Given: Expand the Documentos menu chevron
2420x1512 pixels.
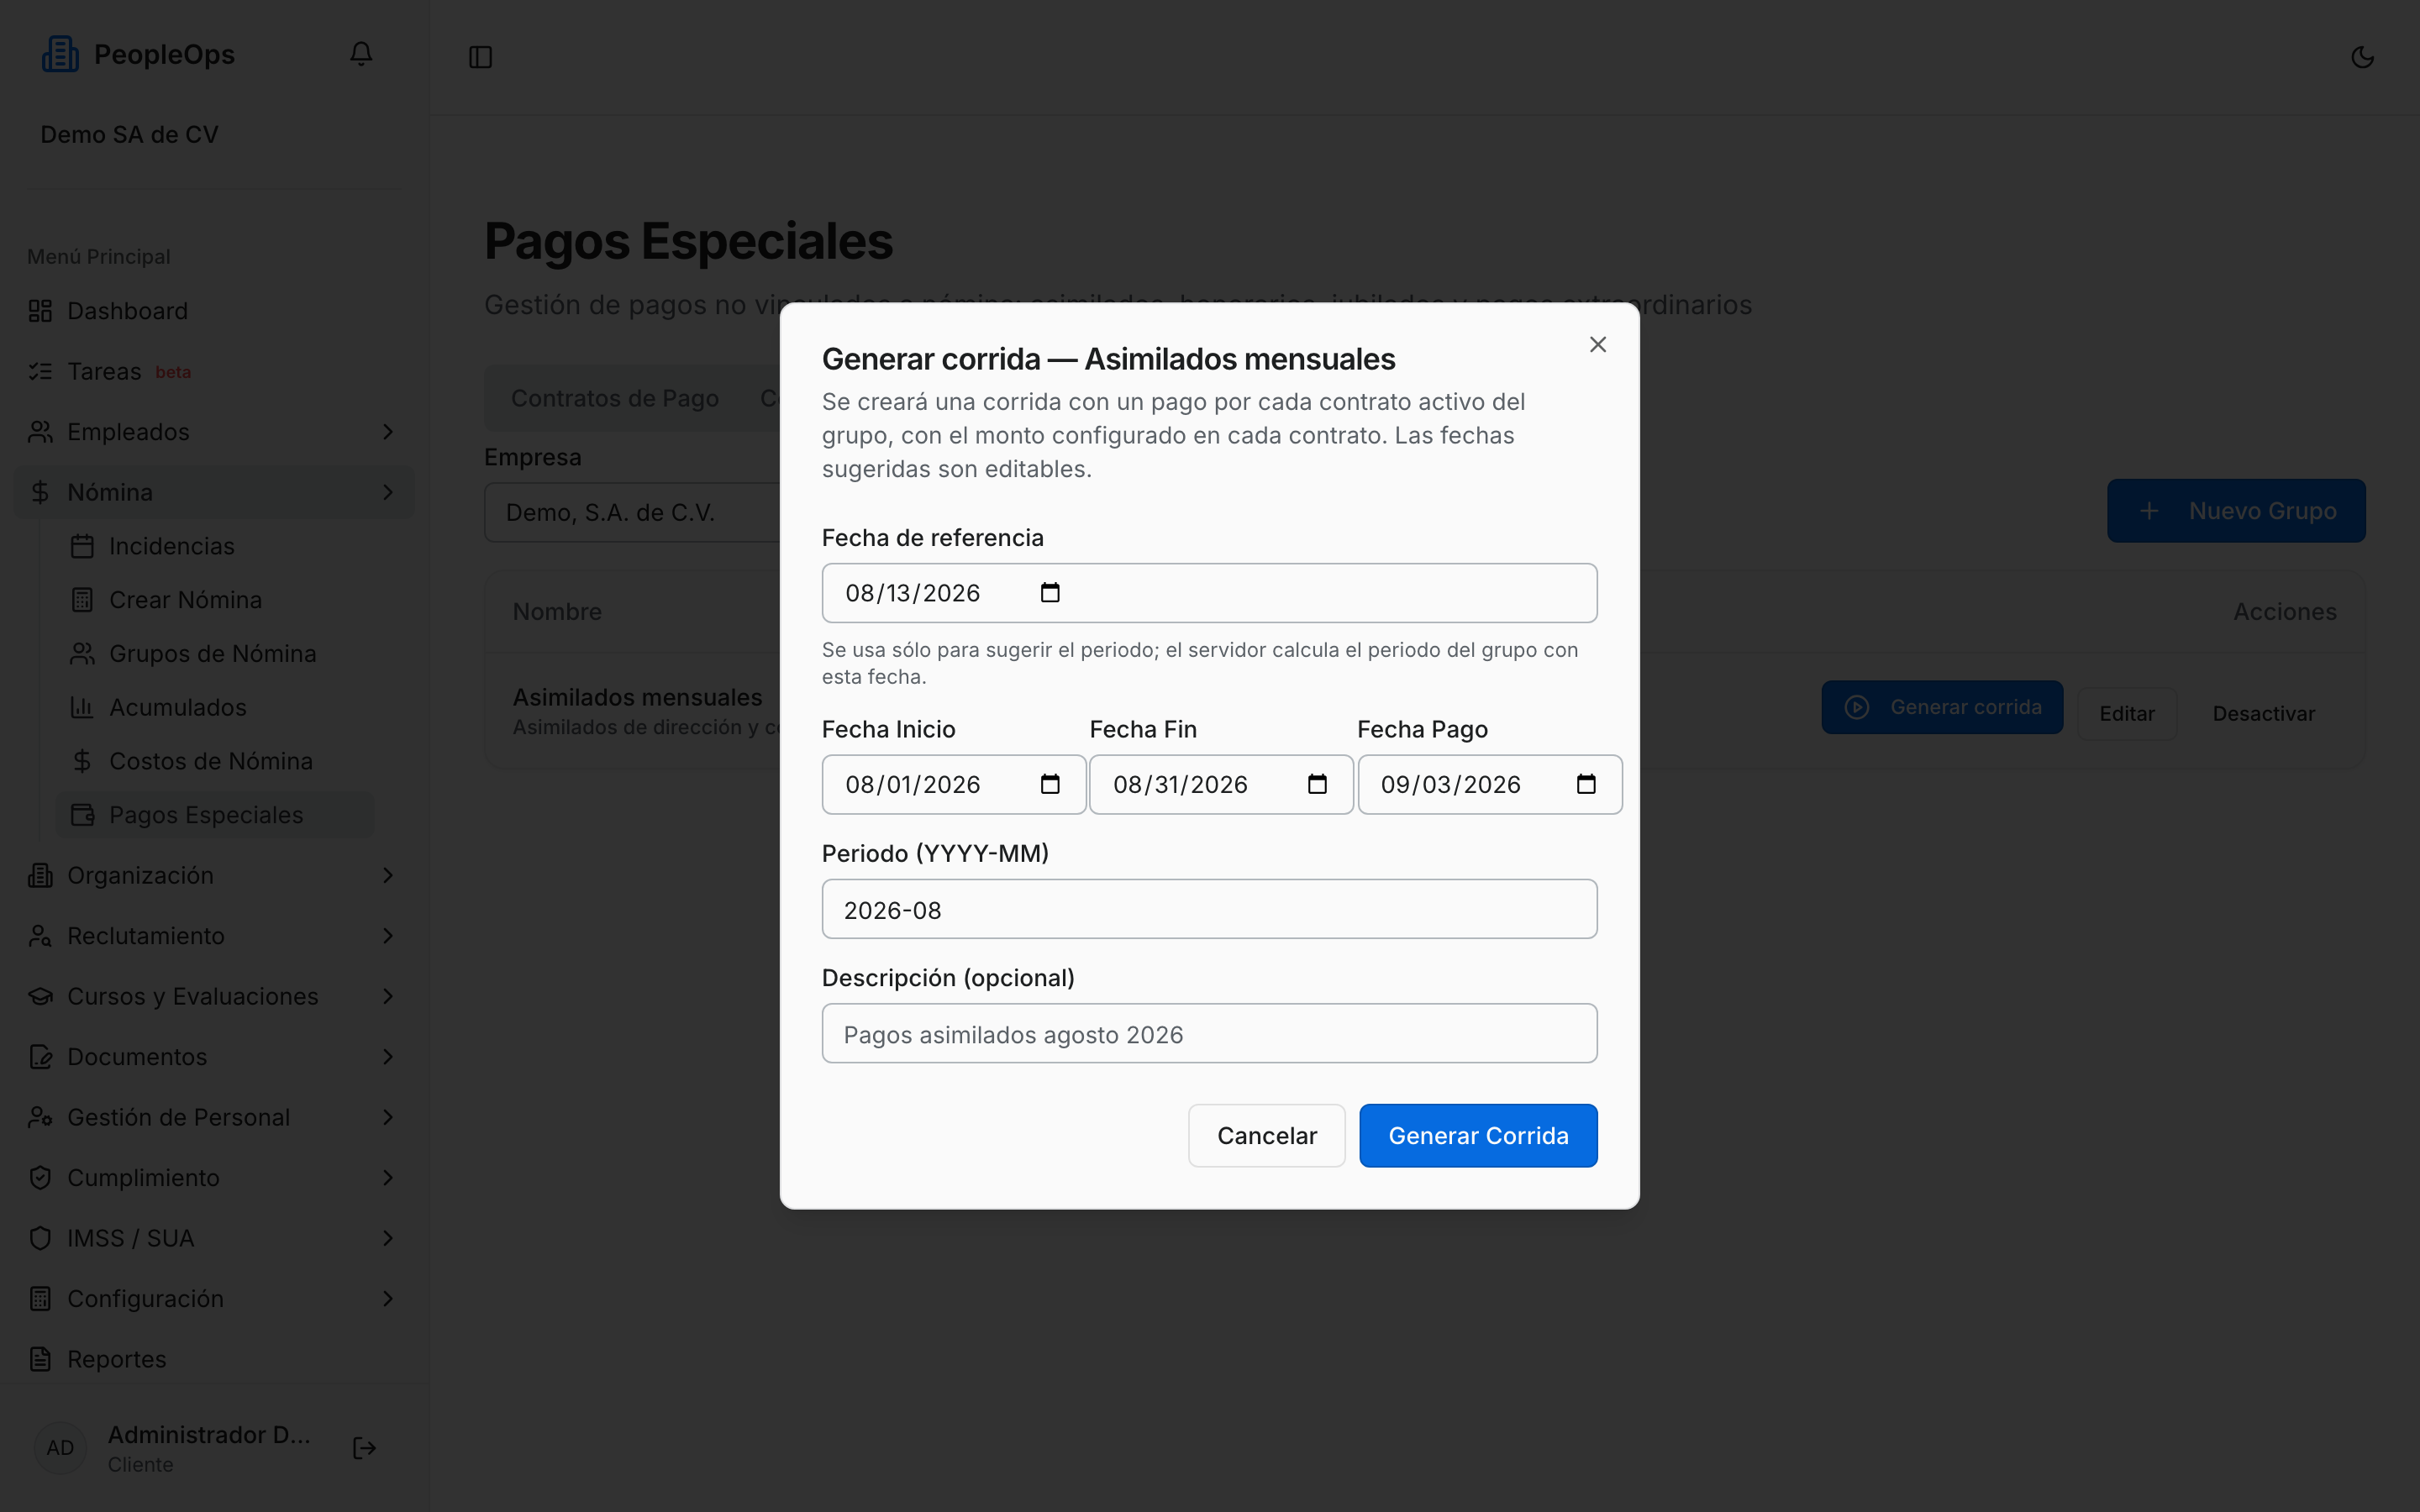Looking at the screenshot, I should (x=388, y=1057).
